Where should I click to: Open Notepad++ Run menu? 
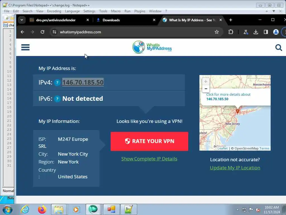pyautogui.click(x=127, y=11)
